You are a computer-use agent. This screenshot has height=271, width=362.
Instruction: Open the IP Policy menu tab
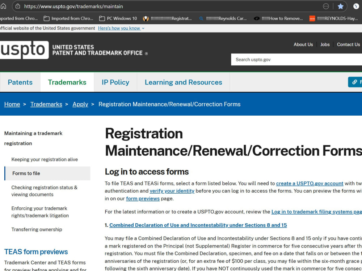(x=115, y=82)
